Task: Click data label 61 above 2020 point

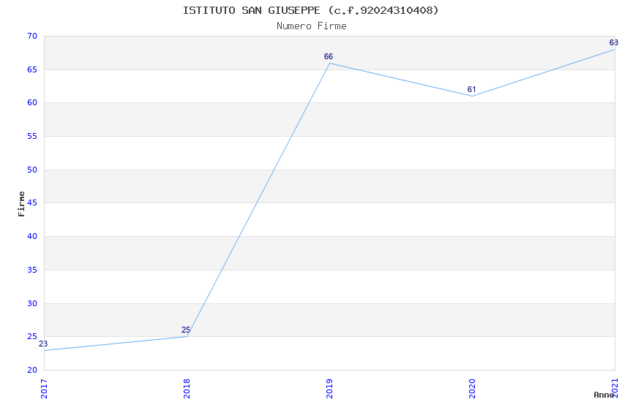Action: (472, 89)
